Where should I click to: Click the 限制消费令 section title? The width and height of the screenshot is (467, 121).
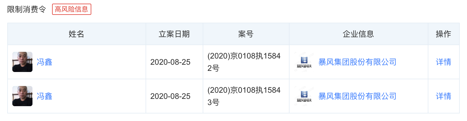27,9
